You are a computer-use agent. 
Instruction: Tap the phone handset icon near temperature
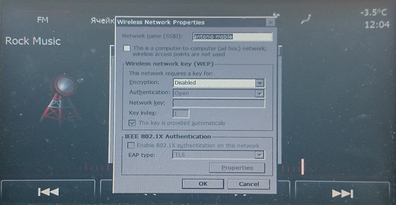[306, 20]
